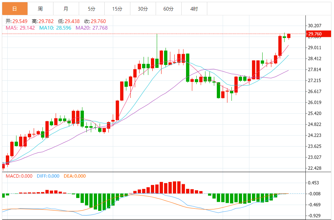
Task: Click the MA5: 29.142 indicator label
Action: click(x=20, y=28)
